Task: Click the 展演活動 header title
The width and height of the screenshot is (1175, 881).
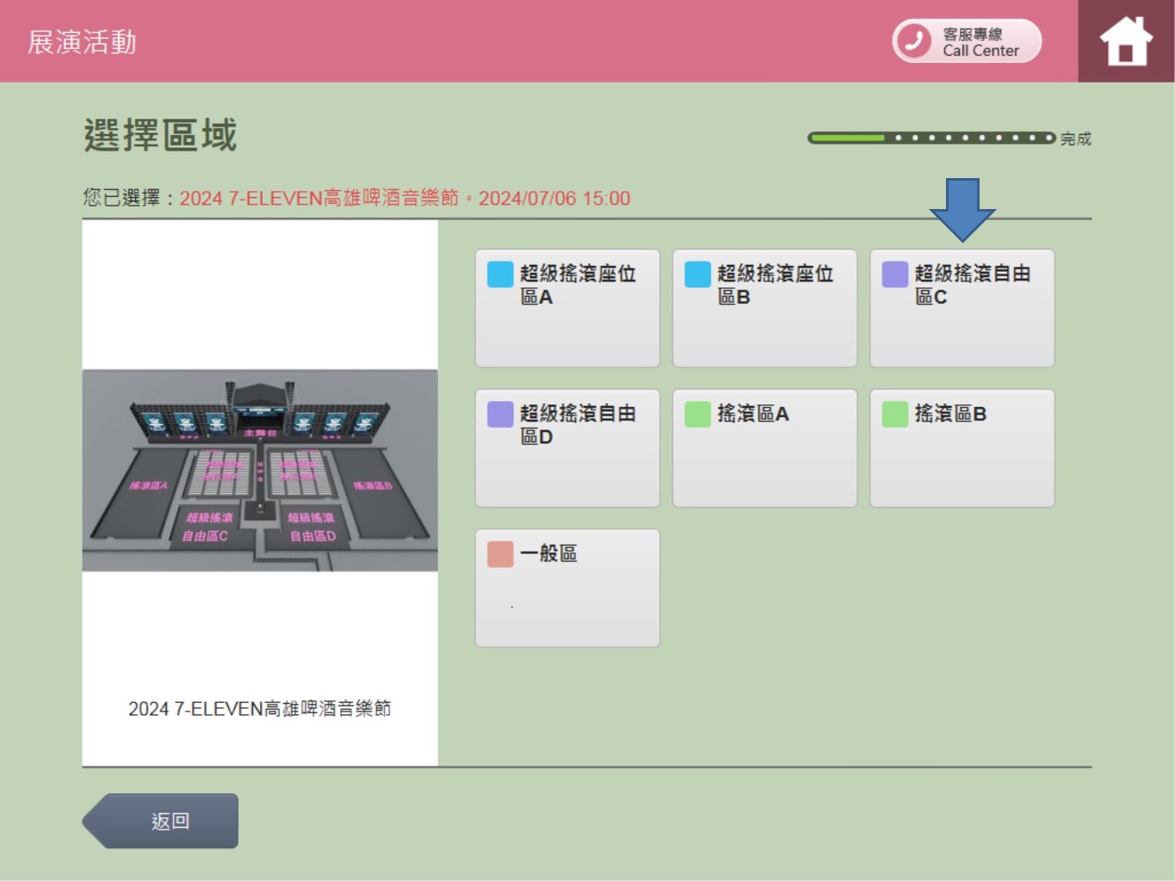Action: coord(82,42)
